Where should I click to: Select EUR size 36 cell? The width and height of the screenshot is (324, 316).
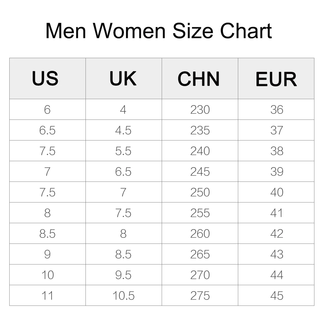[x=276, y=110]
